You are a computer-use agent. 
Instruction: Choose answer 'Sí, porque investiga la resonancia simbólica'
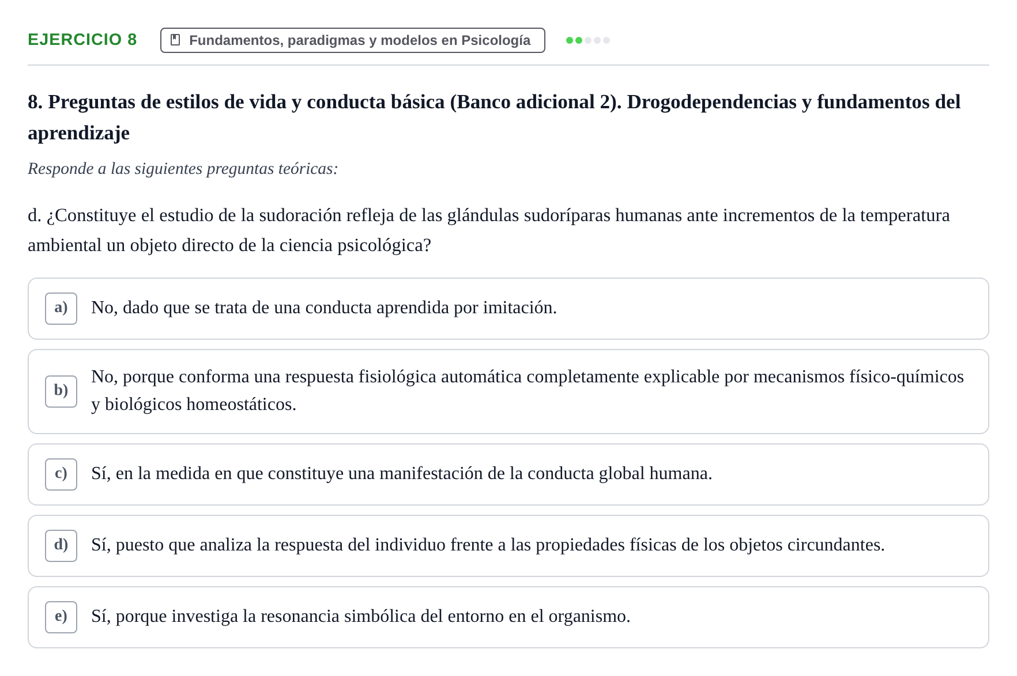508,617
